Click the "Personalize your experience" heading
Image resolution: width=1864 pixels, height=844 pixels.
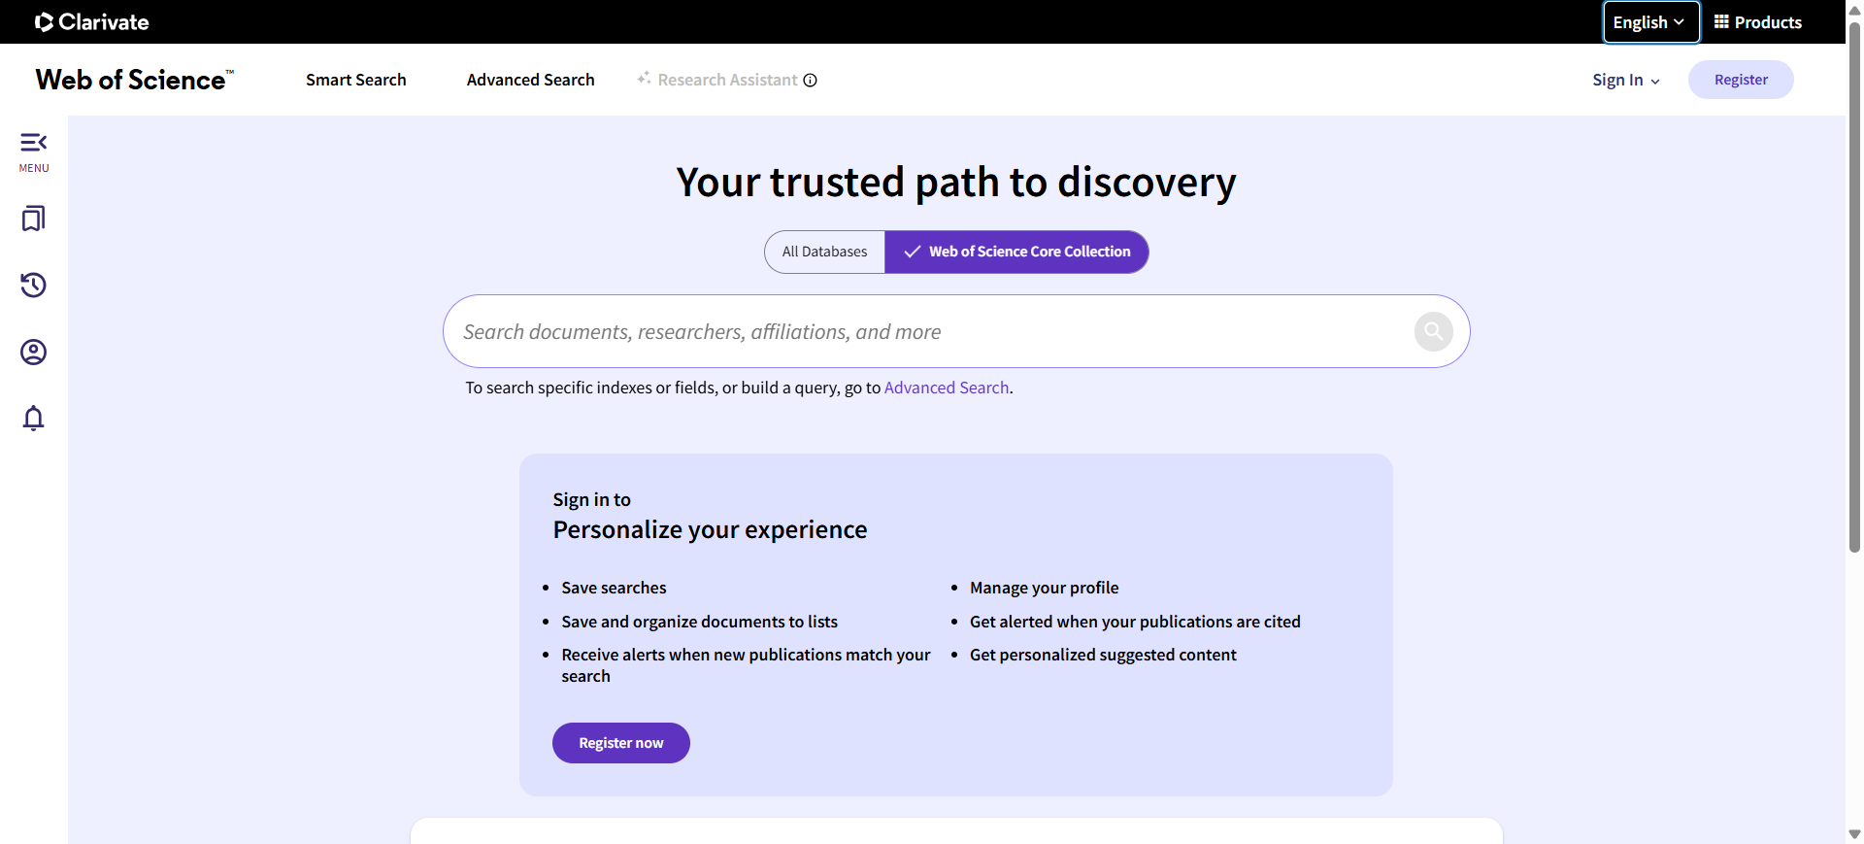pyautogui.click(x=710, y=530)
